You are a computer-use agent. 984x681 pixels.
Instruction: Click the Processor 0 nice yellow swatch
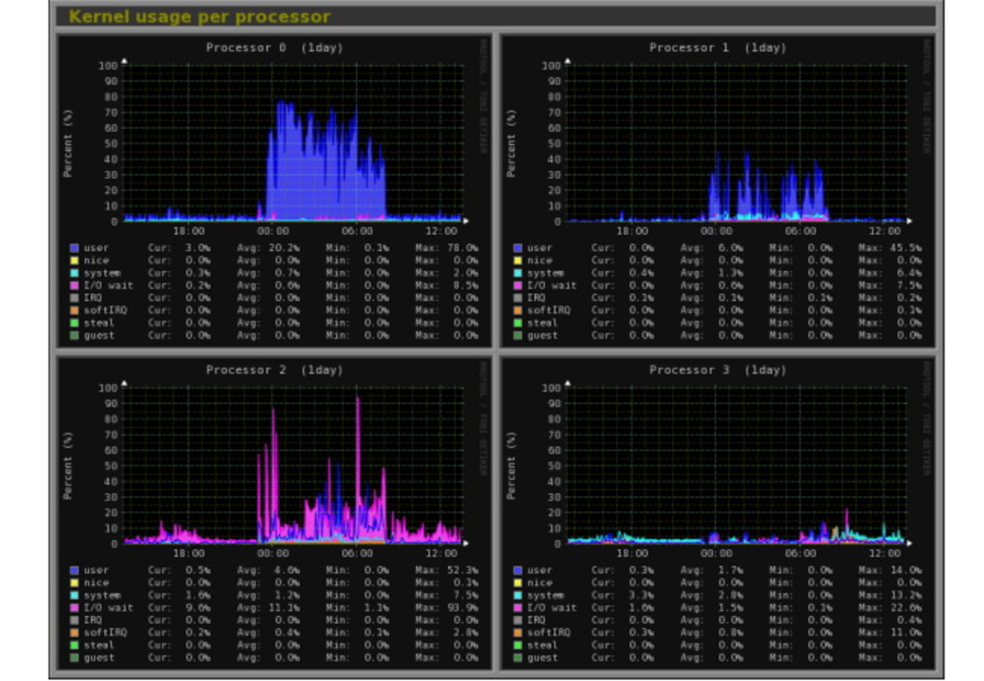[74, 260]
